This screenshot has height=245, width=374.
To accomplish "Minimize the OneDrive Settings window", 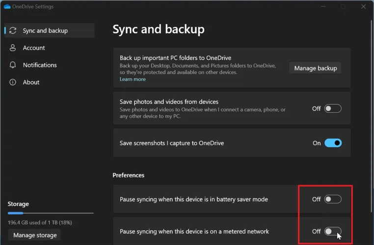I will tap(323, 7).
